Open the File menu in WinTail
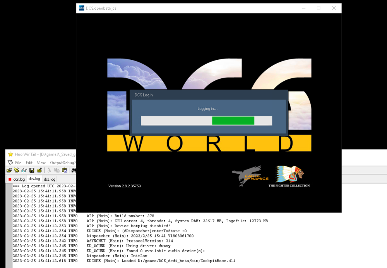 point(18,163)
